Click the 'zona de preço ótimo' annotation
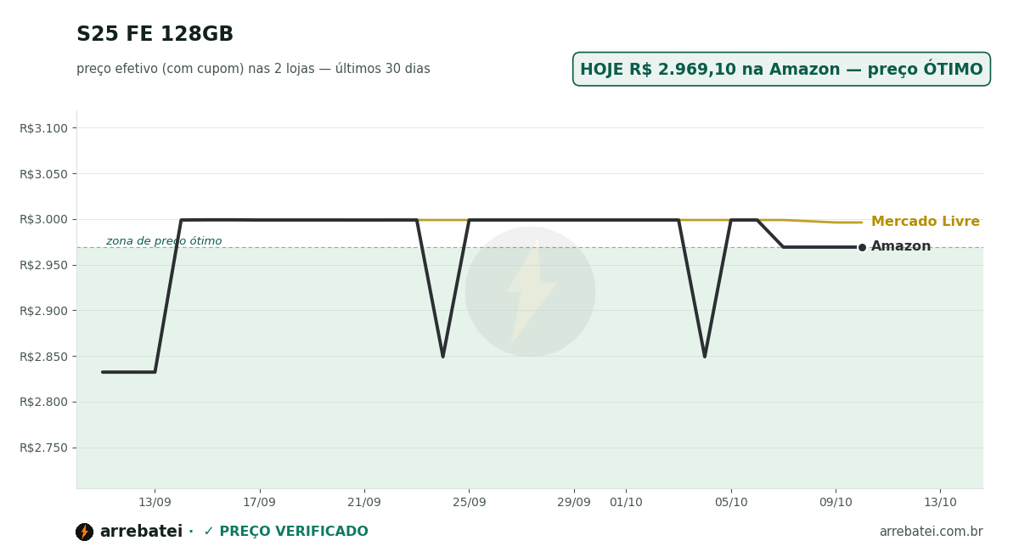Screen dimensions: 1019x552 click(164, 241)
